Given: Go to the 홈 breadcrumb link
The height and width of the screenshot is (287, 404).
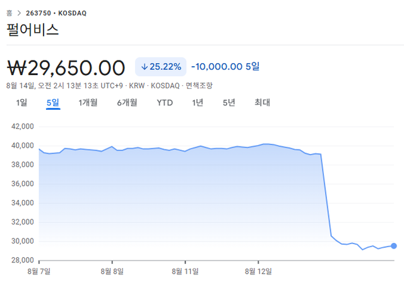Looking at the screenshot, I should point(9,12).
